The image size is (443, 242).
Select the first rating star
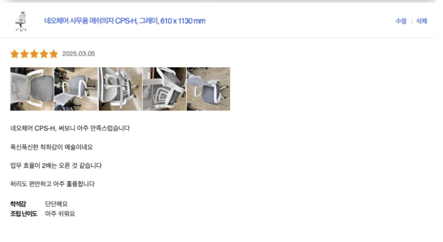(x=14, y=54)
